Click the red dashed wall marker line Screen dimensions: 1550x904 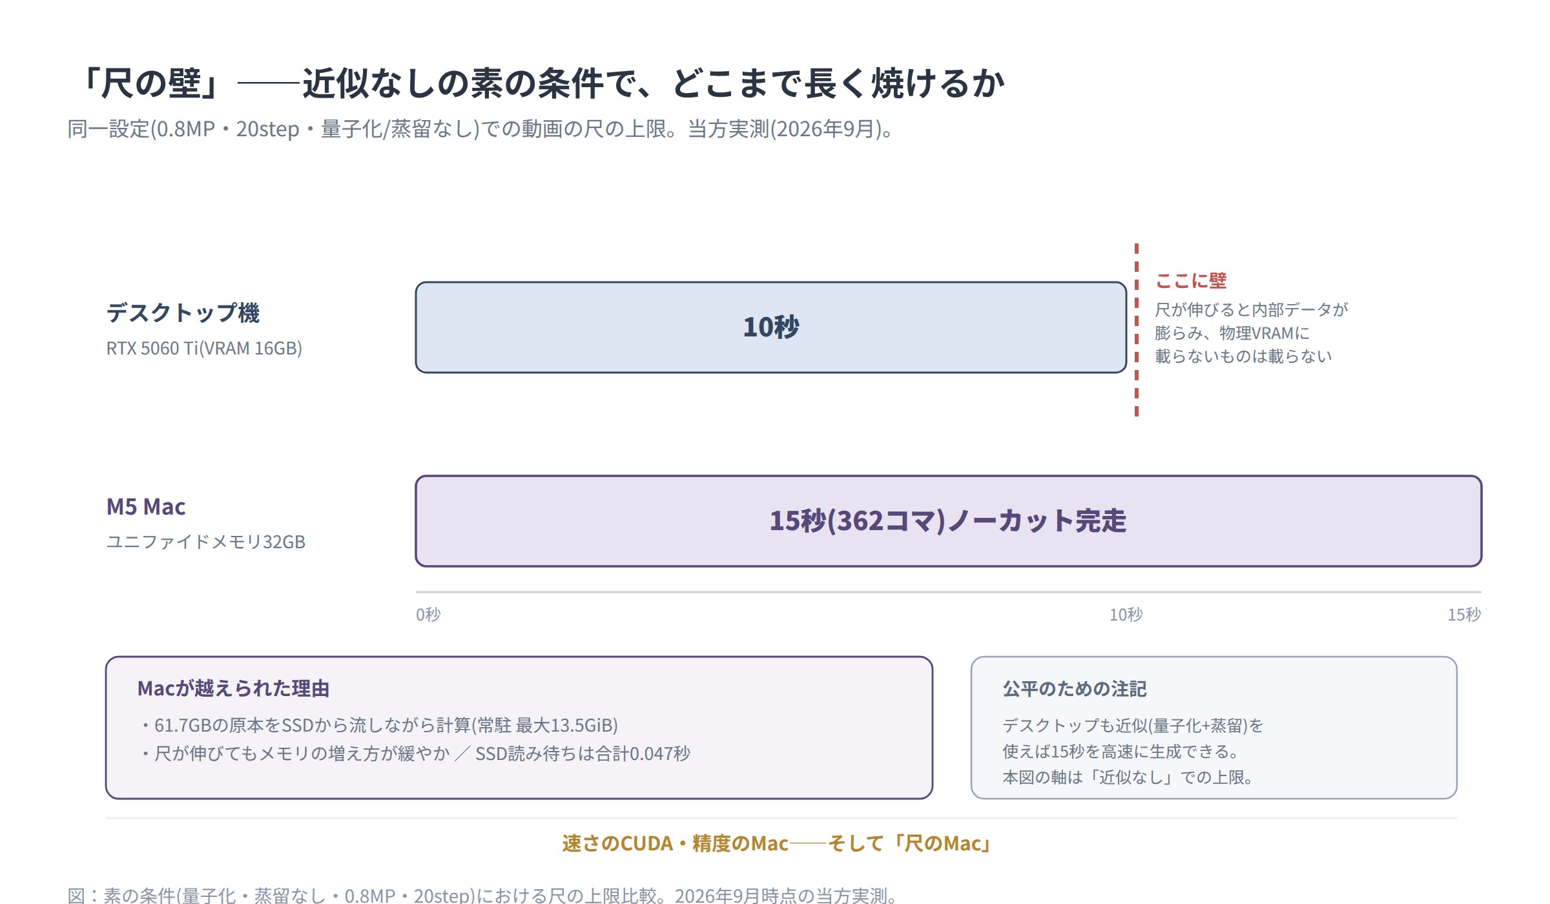coord(1137,330)
